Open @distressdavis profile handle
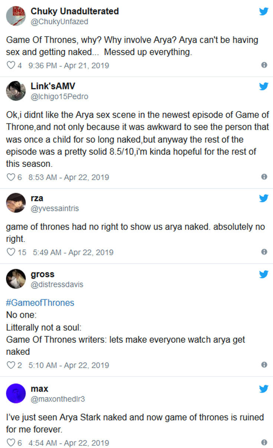This screenshot has width=273, height=448. [57, 284]
